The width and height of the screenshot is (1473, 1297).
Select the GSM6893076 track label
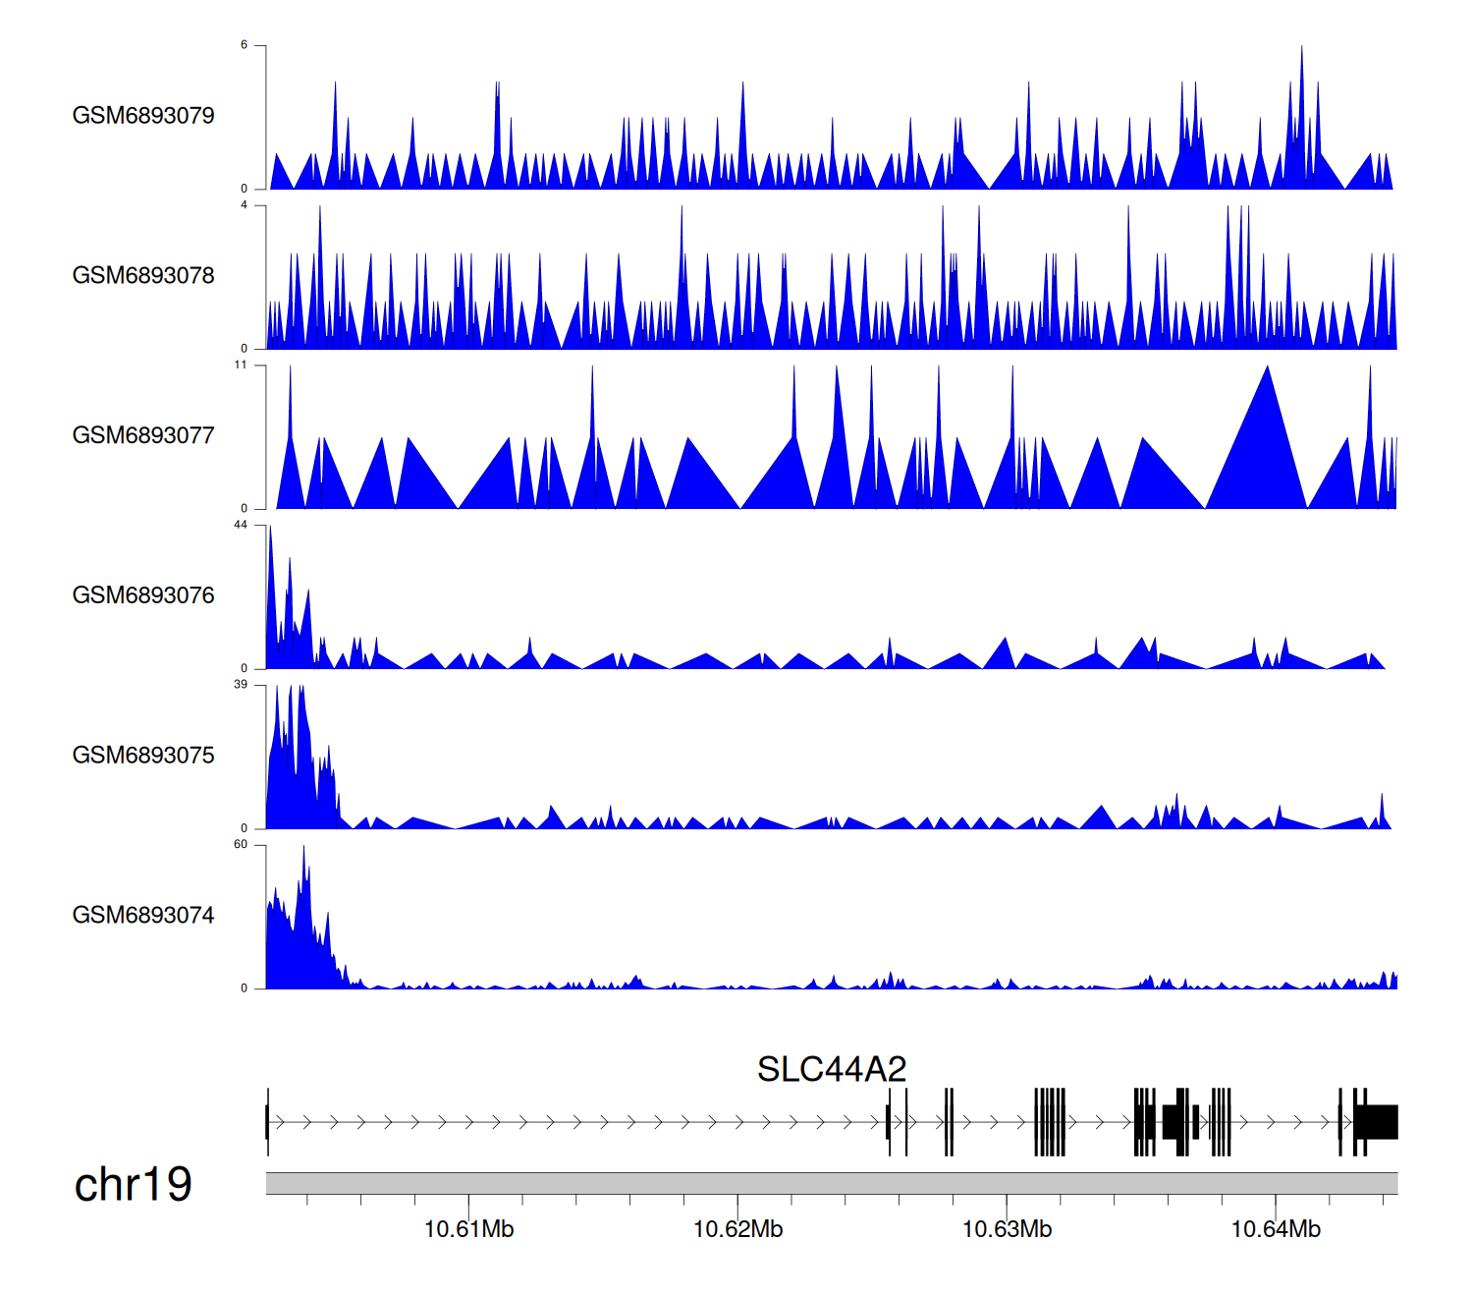[143, 595]
